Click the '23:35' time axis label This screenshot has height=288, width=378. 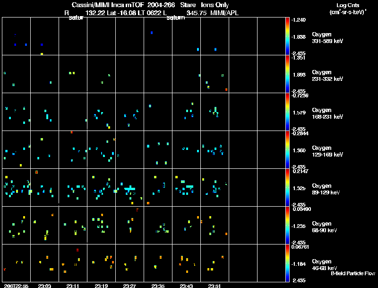[x=158, y=286]
